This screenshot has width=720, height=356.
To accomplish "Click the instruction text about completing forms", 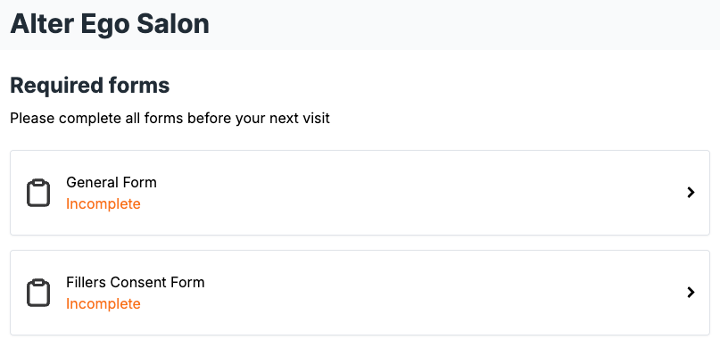I will click(170, 119).
